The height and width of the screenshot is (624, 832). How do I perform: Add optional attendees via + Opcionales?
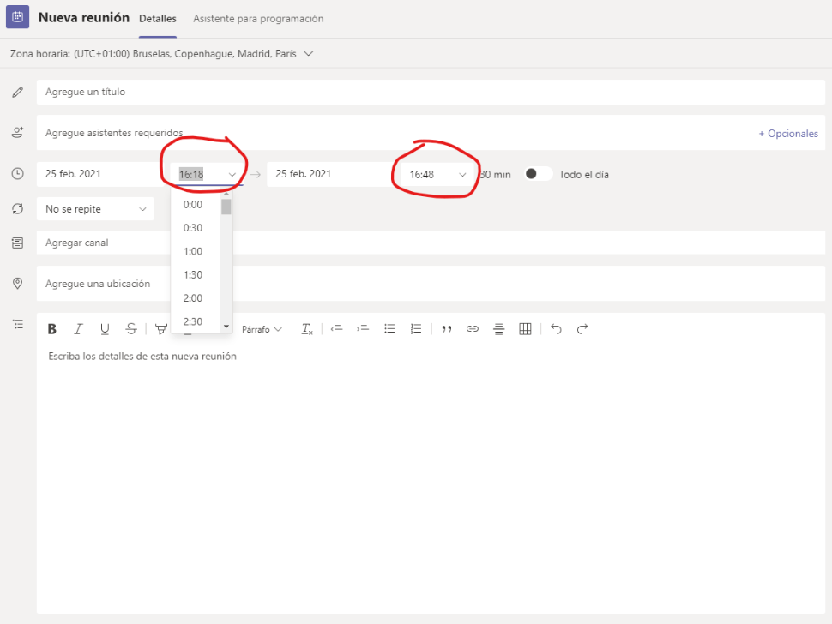point(788,134)
